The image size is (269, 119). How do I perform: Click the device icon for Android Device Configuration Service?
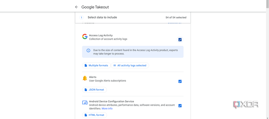point(85,103)
